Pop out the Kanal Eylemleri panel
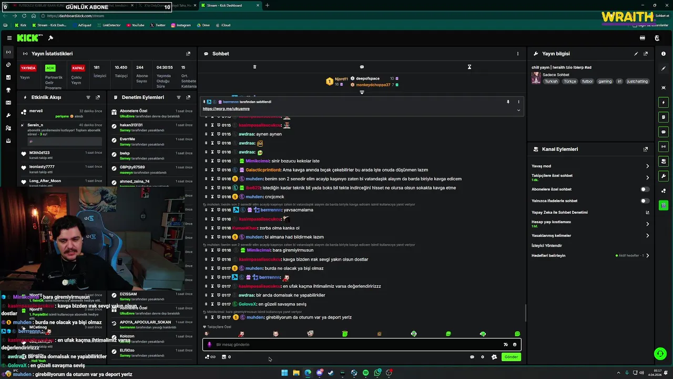 (646, 149)
